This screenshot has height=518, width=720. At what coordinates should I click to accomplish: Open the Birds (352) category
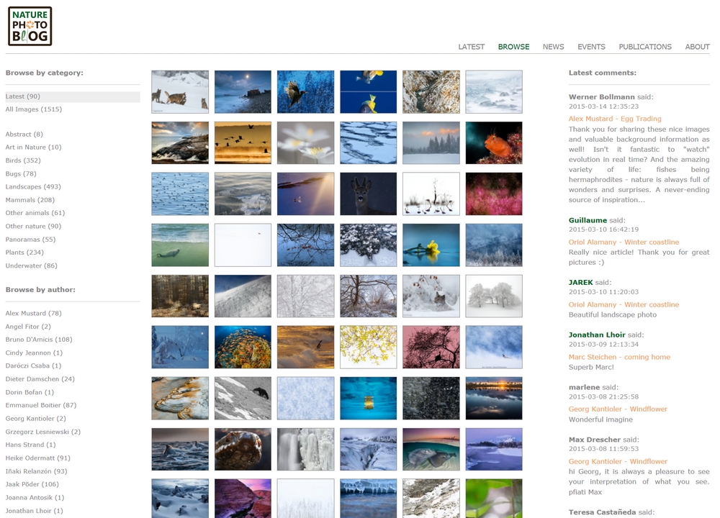coord(23,160)
